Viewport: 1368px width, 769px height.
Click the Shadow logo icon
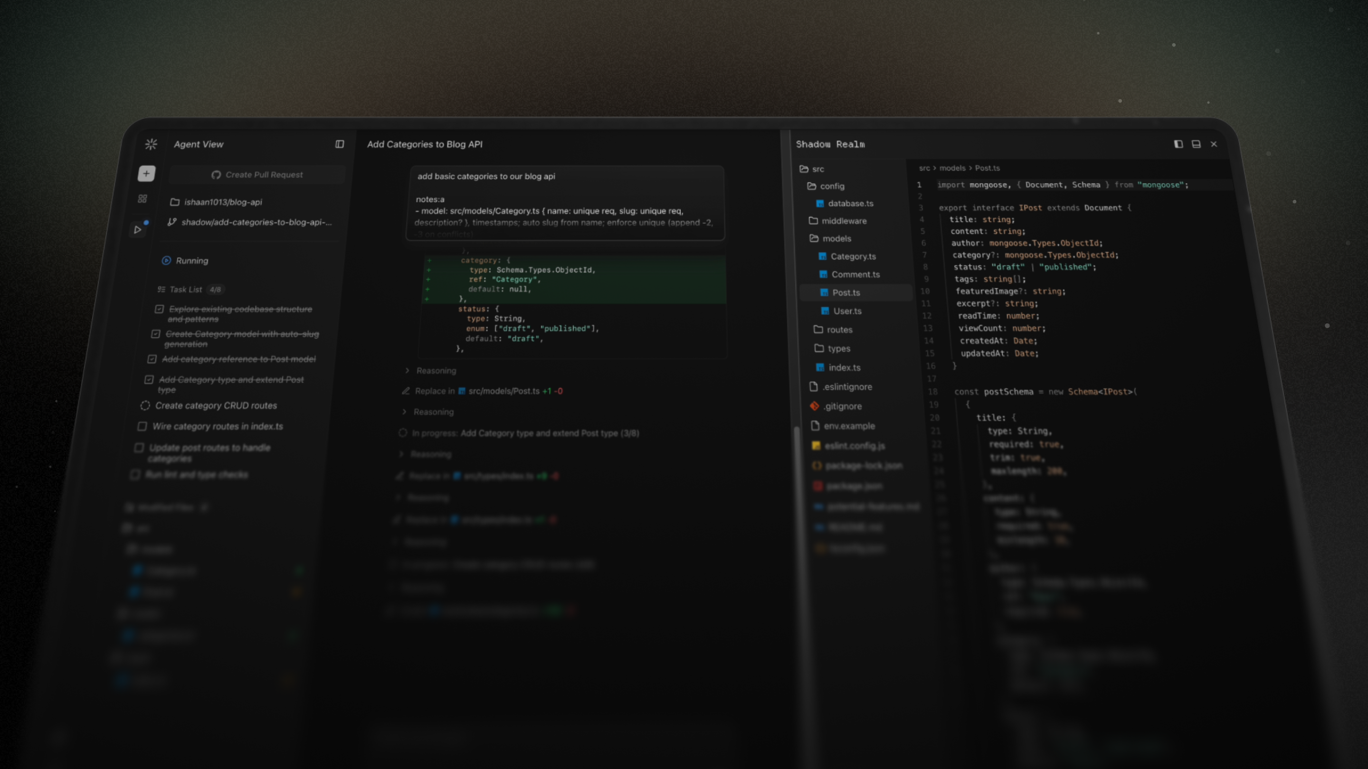pyautogui.click(x=152, y=144)
